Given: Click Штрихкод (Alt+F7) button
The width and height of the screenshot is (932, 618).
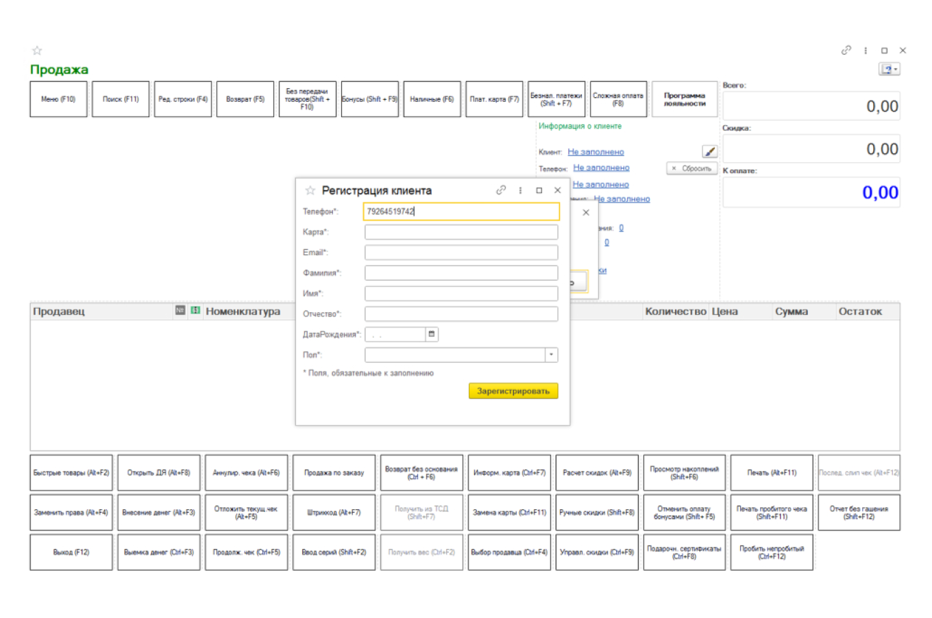Looking at the screenshot, I should (334, 513).
